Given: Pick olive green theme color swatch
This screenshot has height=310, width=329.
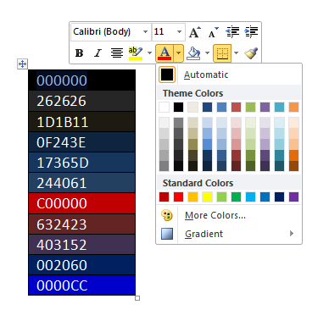Looking at the screenshot, I should pos(251,108).
